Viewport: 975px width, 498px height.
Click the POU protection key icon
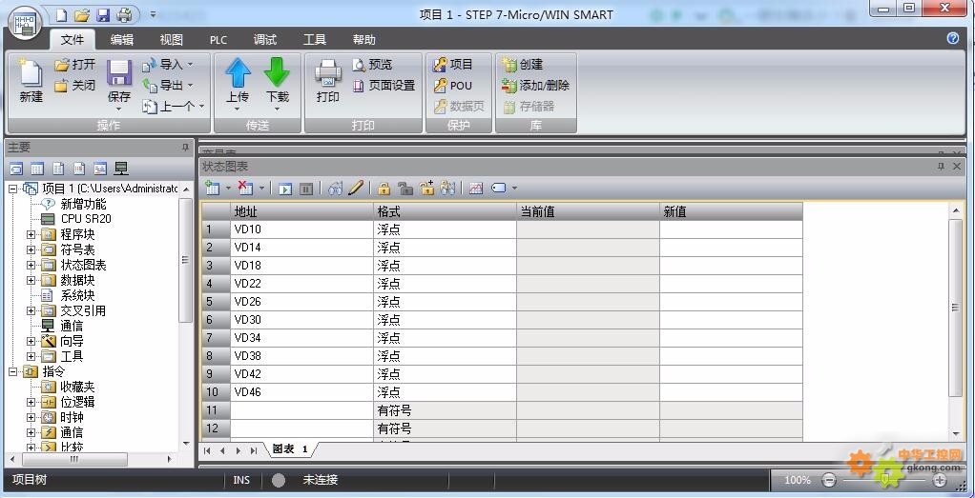coord(440,86)
